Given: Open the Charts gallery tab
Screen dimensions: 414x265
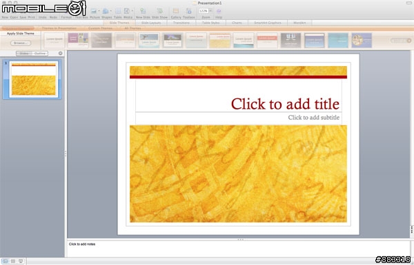Looking at the screenshot, I should [x=237, y=23].
